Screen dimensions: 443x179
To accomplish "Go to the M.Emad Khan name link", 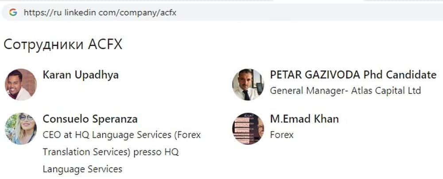I will click(304, 119).
